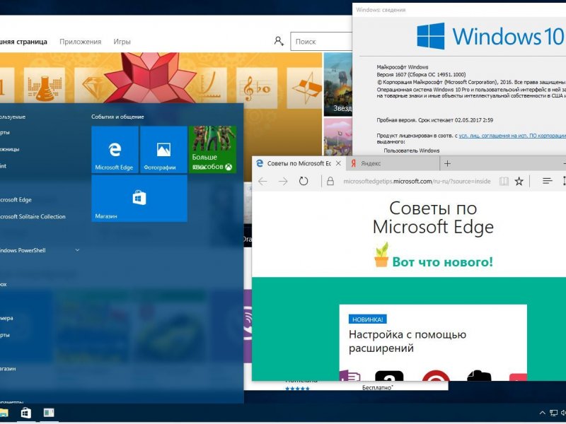This screenshot has height=424, width=566.
Task: Click the lock icon in Edge address bar
Action: point(330,181)
